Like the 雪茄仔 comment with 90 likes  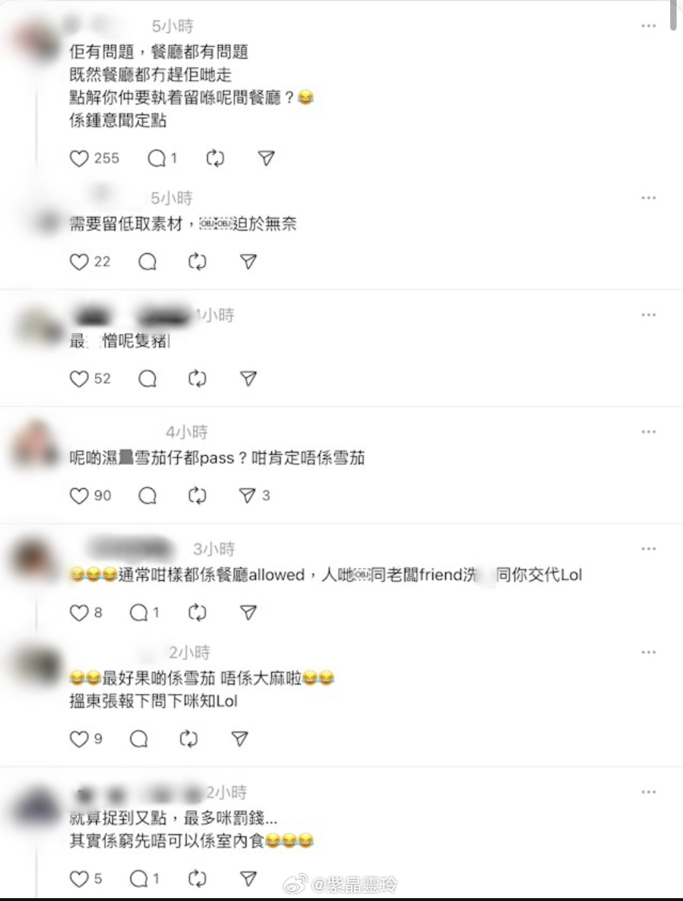(79, 495)
